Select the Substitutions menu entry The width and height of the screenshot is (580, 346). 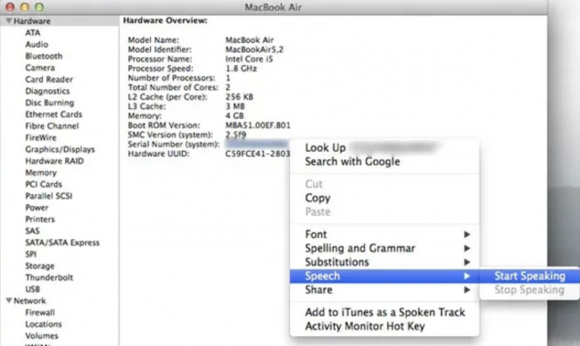385,262
